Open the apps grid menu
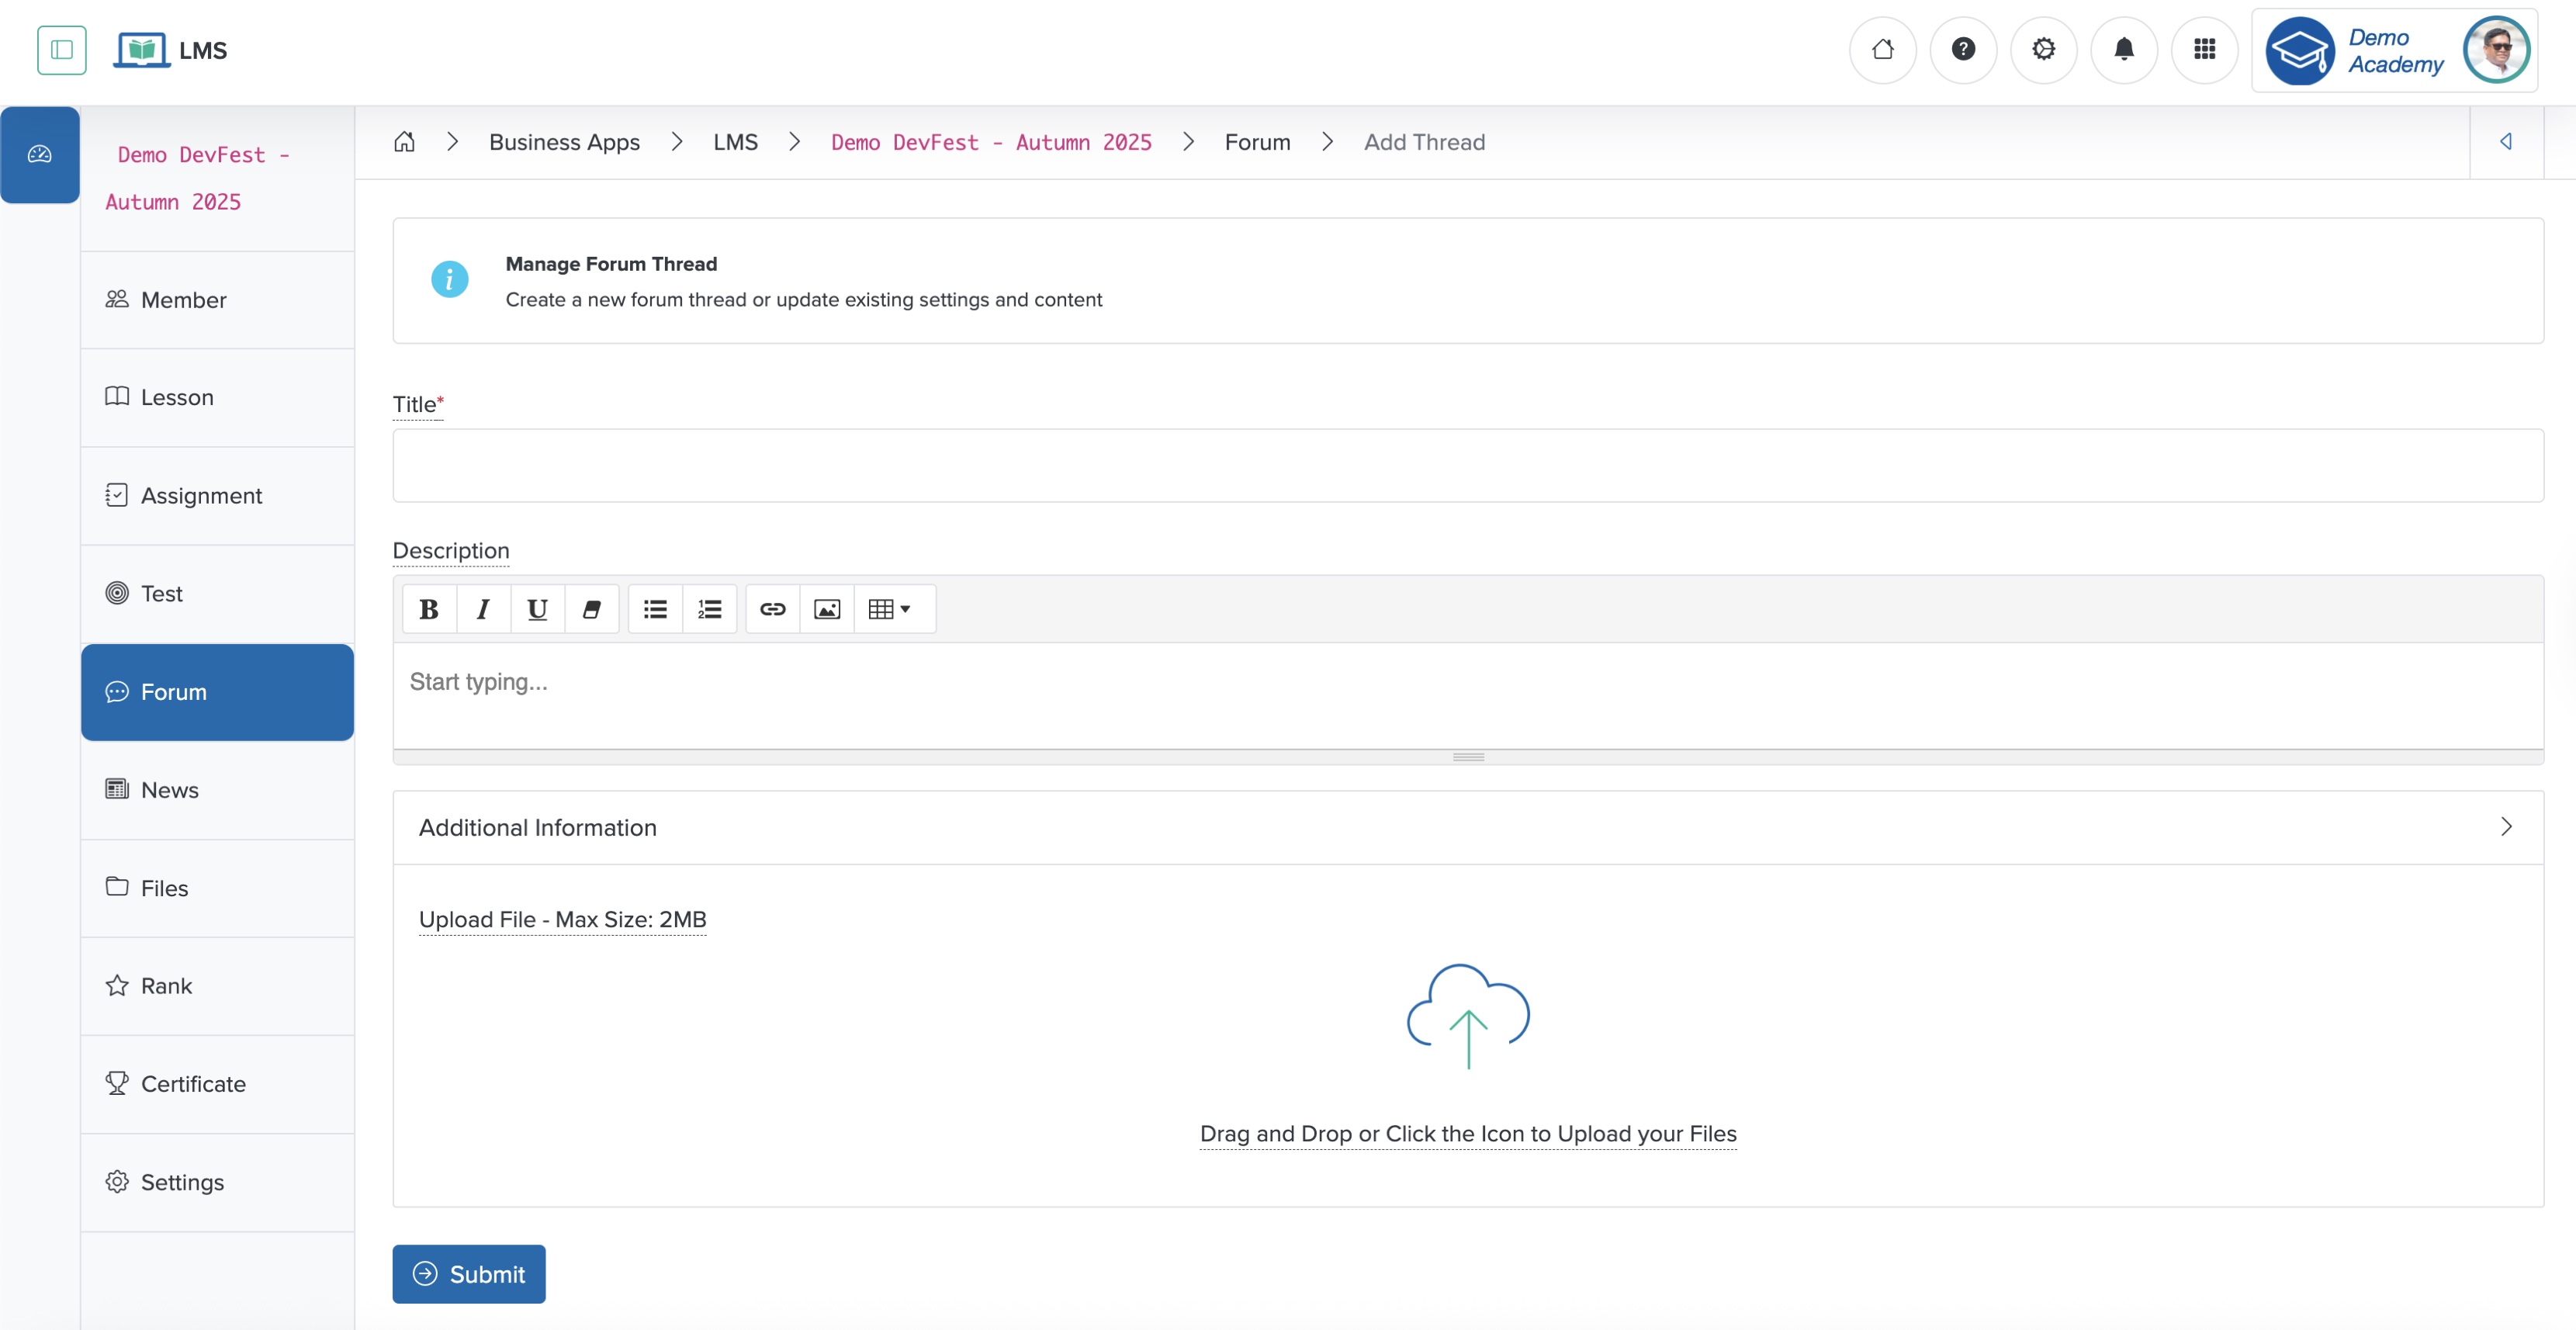This screenshot has height=1330, width=2576. click(2205, 49)
